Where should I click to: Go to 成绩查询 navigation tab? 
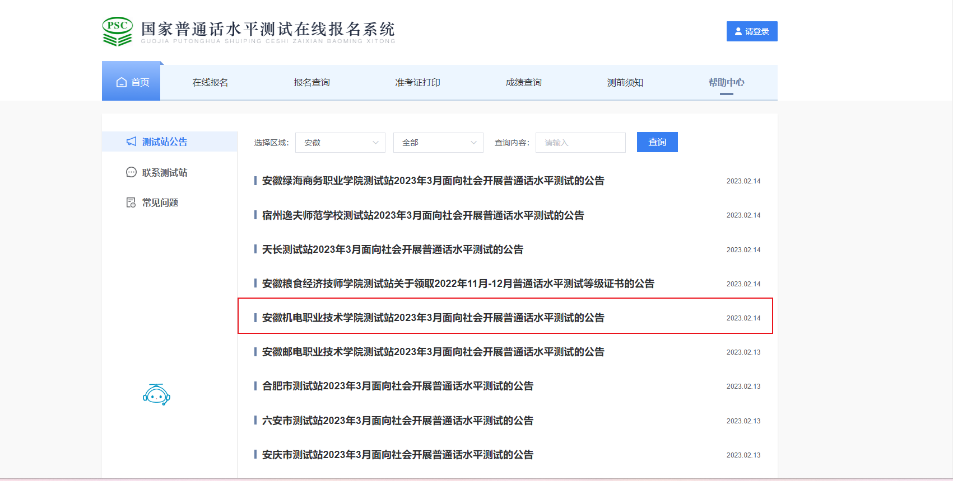[523, 83]
